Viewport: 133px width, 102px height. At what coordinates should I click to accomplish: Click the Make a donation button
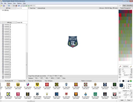click(128, 6)
